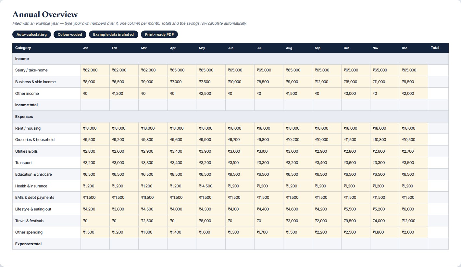Edit Education & childcare Apr cell ₹8,500
The image size is (461, 267).
click(x=182, y=174)
